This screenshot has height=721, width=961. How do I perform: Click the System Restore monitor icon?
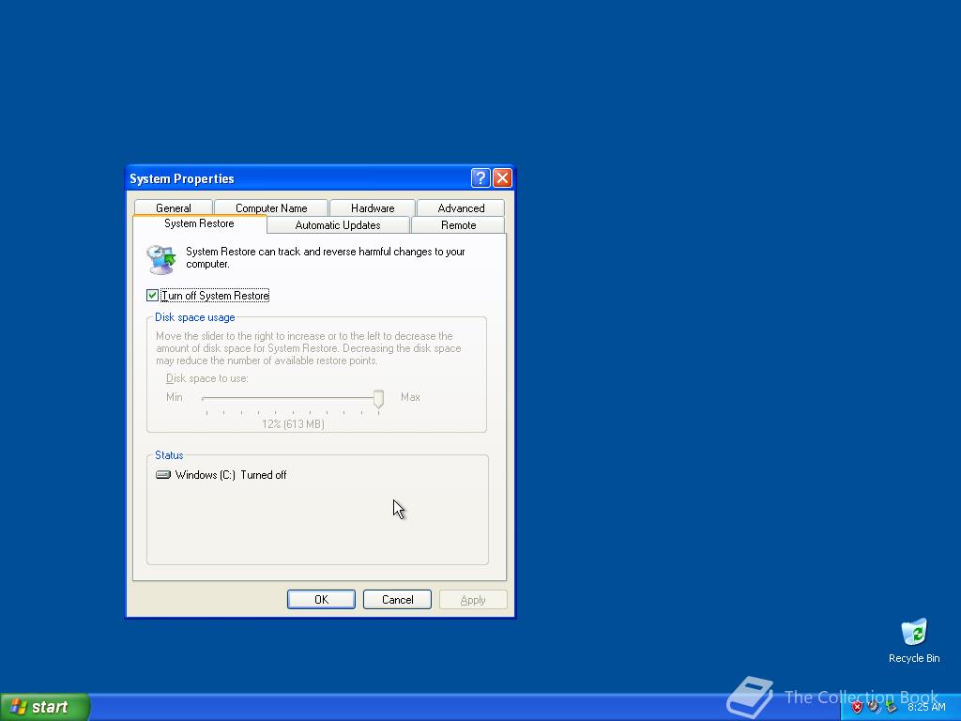point(161,259)
